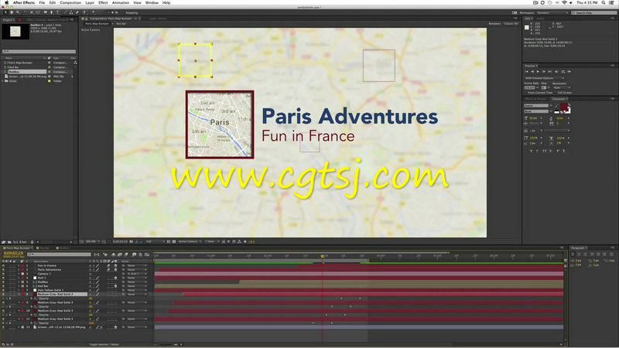Click the RAM preview button
The width and height of the screenshot is (619, 348).
(x=569, y=71)
